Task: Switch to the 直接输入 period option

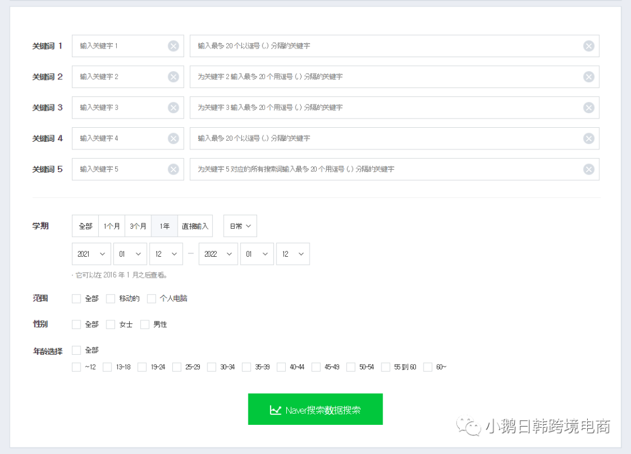Action: pyautogui.click(x=195, y=226)
